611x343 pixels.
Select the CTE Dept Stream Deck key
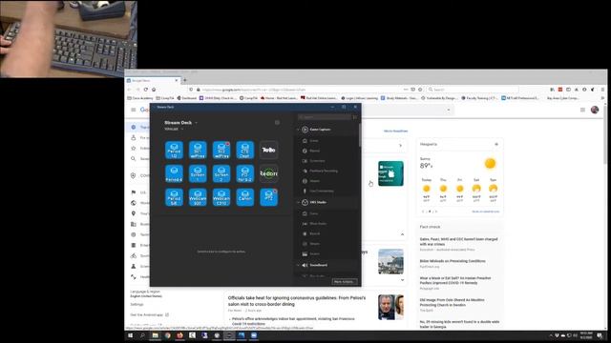click(245, 151)
